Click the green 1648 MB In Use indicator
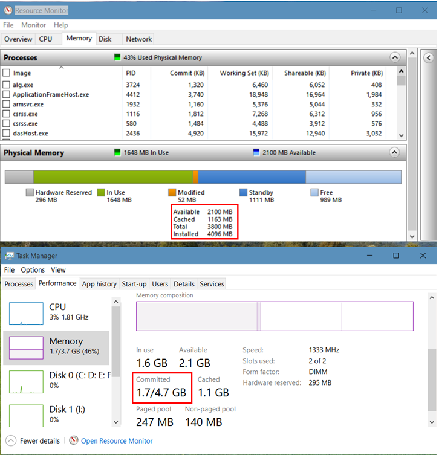439x455 pixels. click(117, 152)
